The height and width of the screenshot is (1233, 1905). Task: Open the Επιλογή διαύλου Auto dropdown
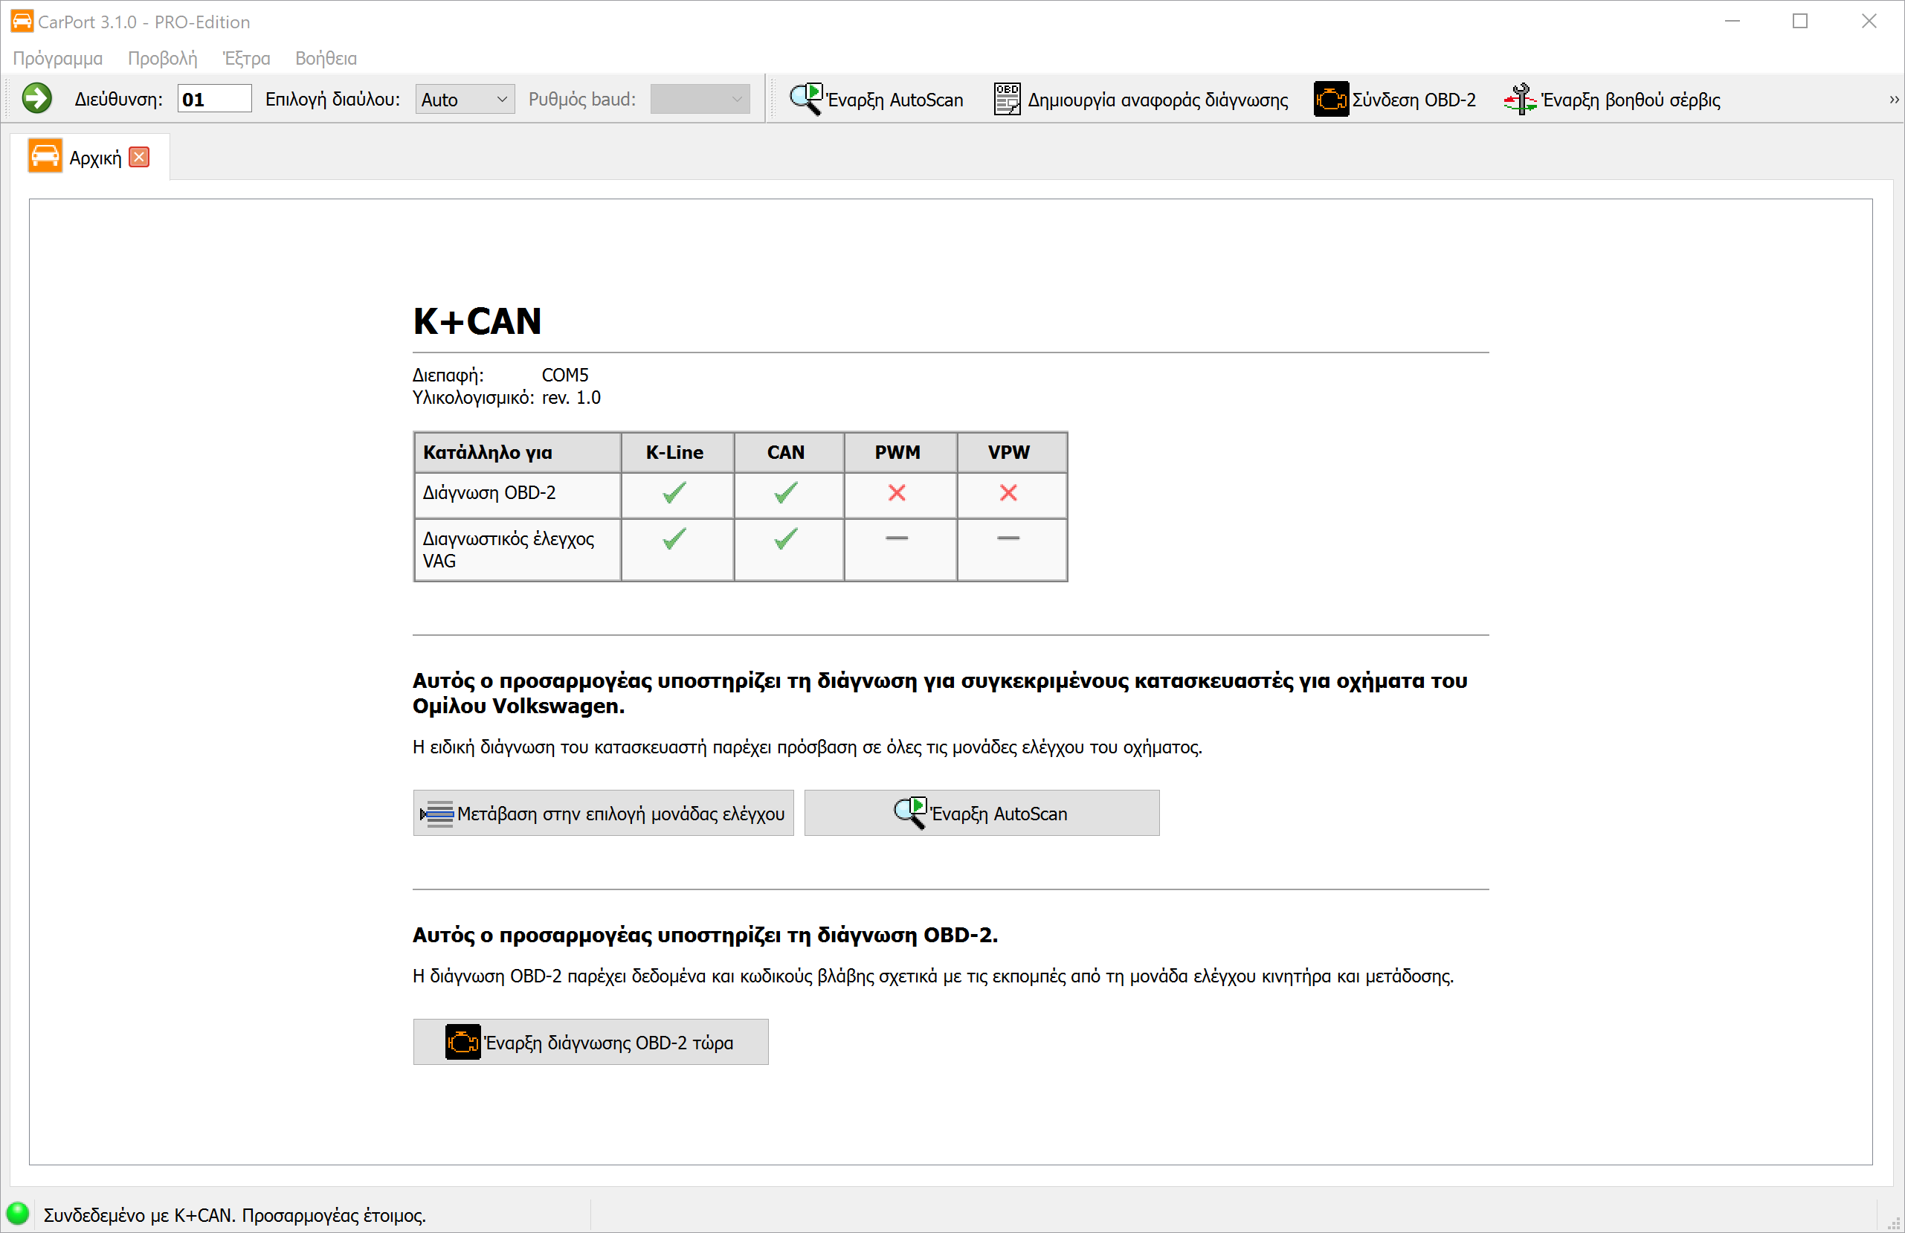(464, 100)
